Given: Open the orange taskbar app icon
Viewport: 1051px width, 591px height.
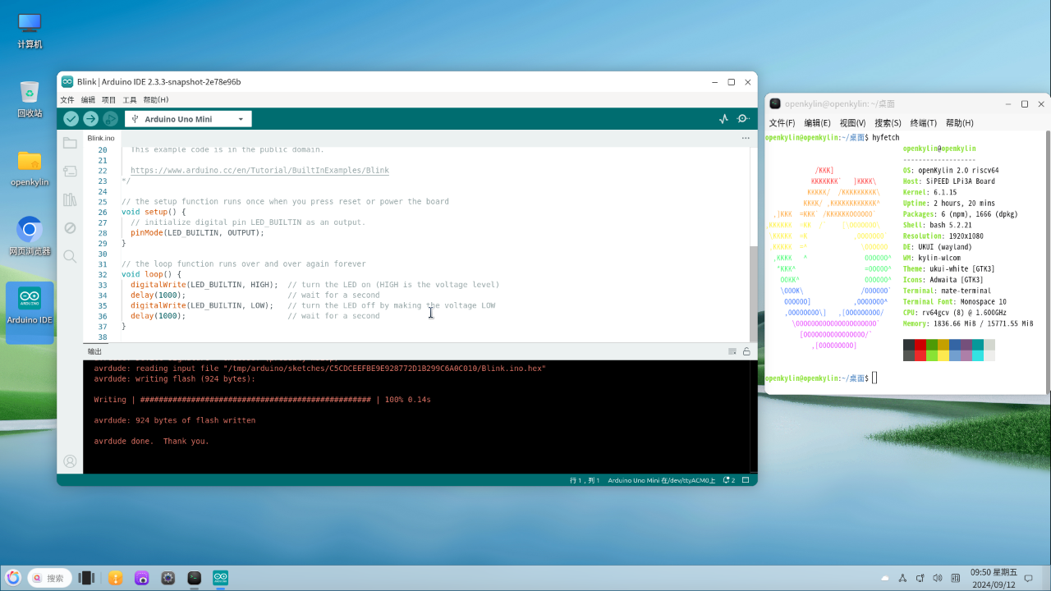Looking at the screenshot, I should (116, 578).
